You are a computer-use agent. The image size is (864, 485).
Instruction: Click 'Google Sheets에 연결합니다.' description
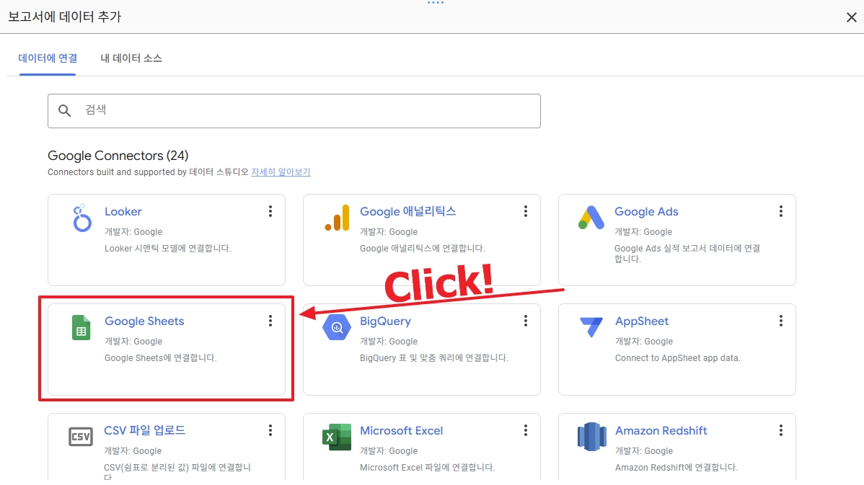pos(160,358)
